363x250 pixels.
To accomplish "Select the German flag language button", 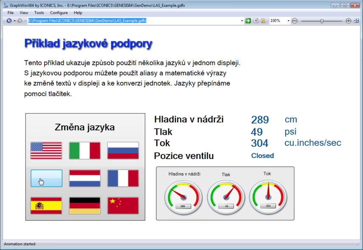I will [x=84, y=206].
